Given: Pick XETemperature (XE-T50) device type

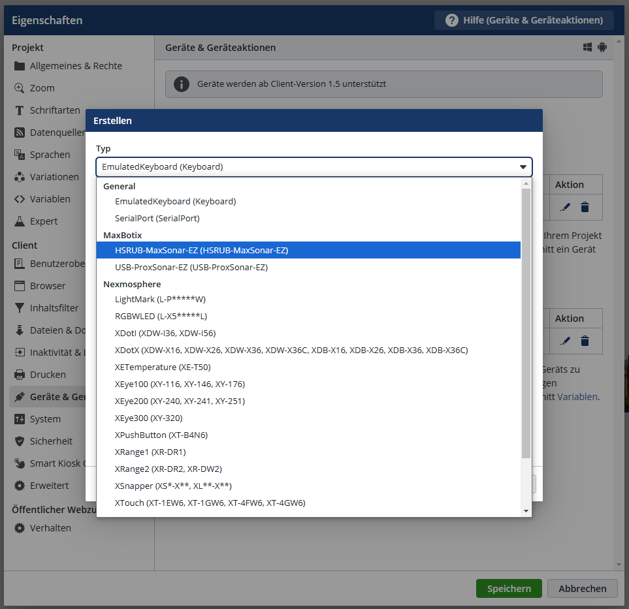Looking at the screenshot, I should [163, 367].
